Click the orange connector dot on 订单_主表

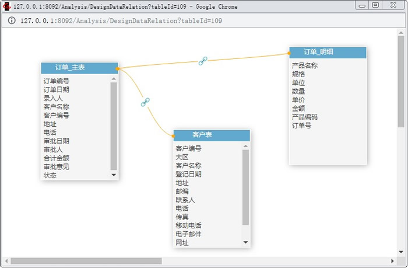118,68
